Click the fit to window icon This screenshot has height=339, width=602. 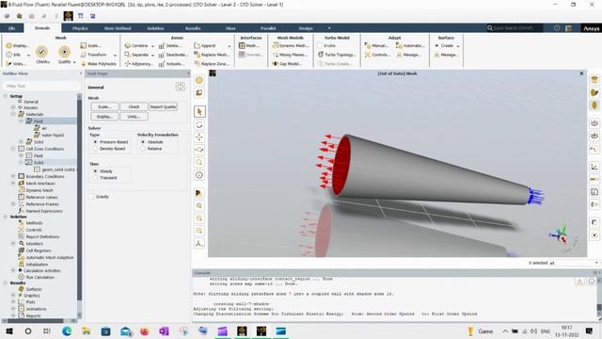point(198,205)
